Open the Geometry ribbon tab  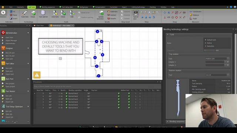[20, 7]
